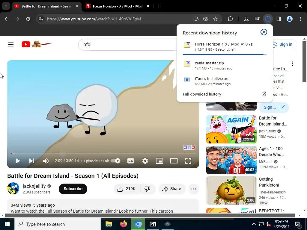Open video settings gear
The width and height of the screenshot is (307, 230).
pos(145,161)
